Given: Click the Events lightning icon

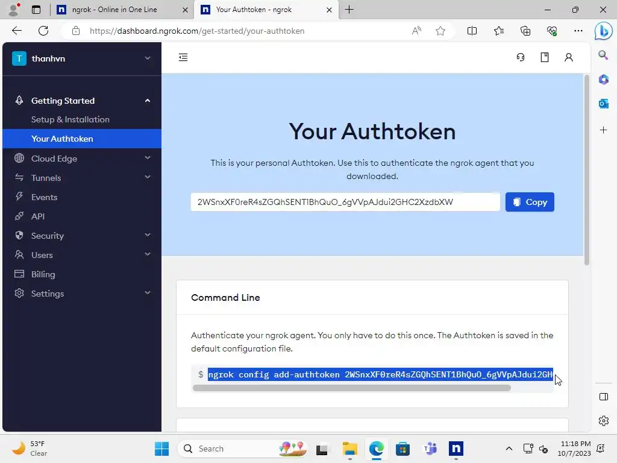Looking at the screenshot, I should click(19, 197).
